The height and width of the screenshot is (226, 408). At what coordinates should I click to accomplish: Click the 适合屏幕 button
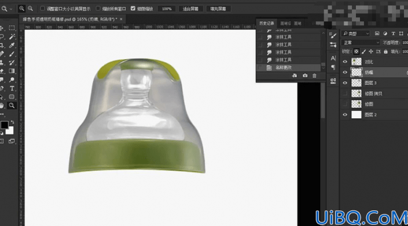point(190,9)
